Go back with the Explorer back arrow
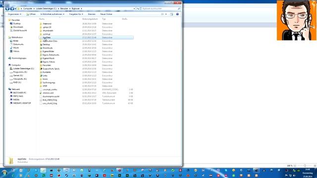Screen dimensions: 317x178 [x=7, y=9]
